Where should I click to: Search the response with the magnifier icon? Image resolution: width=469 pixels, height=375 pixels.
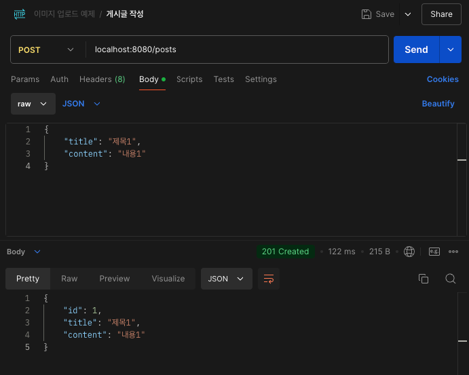coord(450,279)
